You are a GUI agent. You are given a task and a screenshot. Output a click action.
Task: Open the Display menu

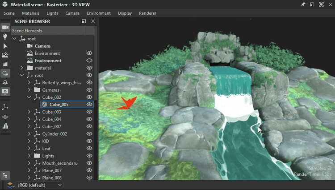point(125,13)
